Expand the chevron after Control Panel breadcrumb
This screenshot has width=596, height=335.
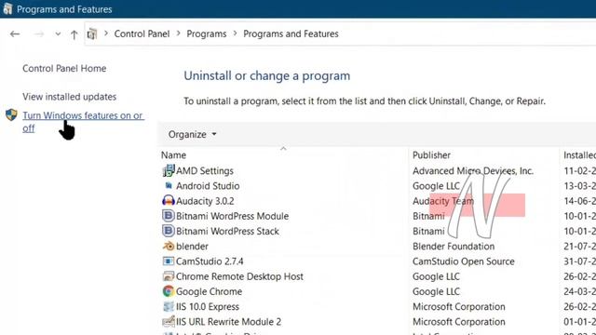(x=178, y=33)
